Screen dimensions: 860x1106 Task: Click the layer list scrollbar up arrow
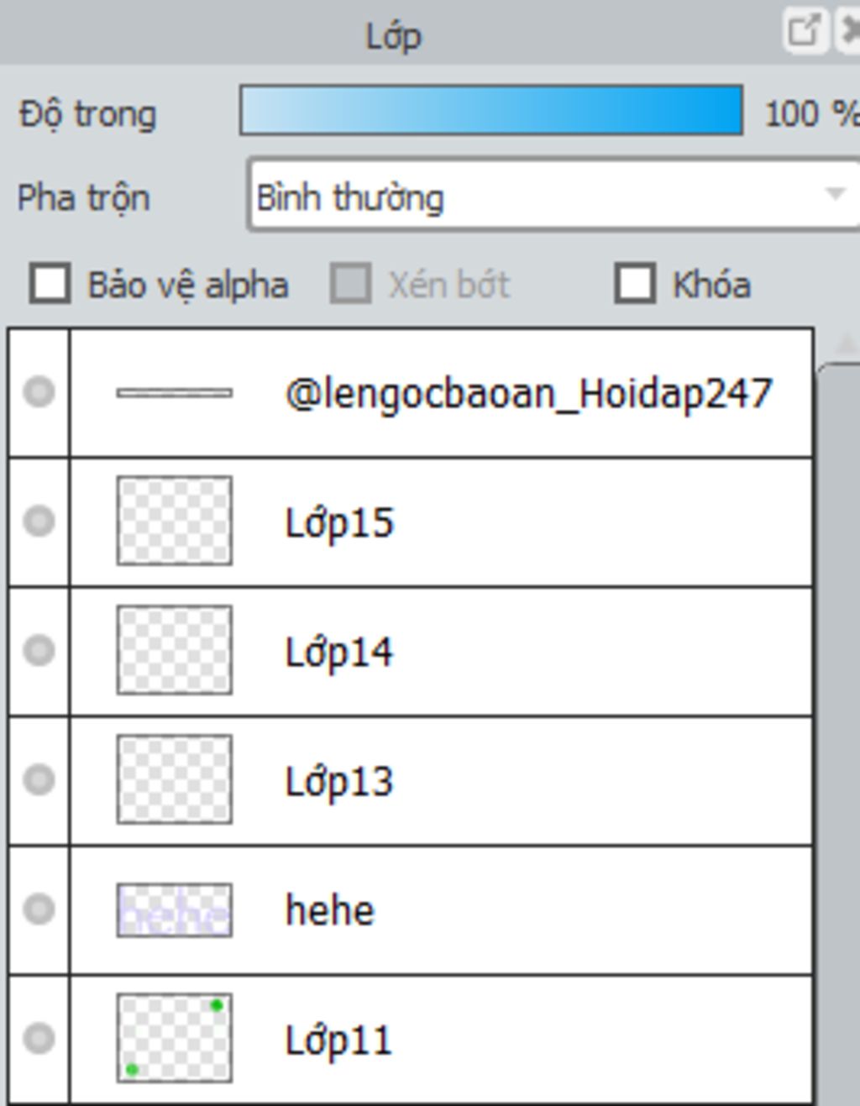click(x=846, y=343)
